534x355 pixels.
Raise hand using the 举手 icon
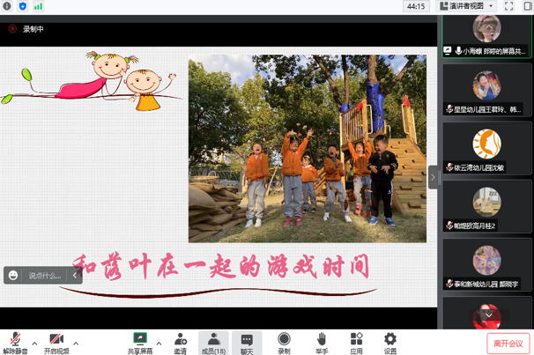coord(322,340)
